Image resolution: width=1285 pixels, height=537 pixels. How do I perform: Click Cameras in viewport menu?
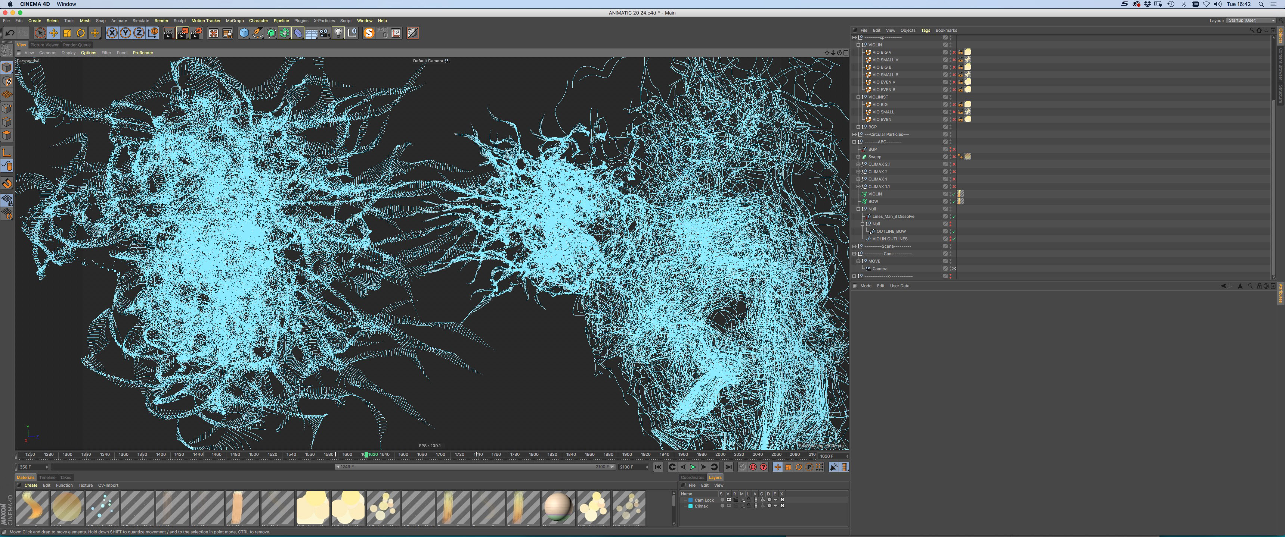[x=47, y=53]
